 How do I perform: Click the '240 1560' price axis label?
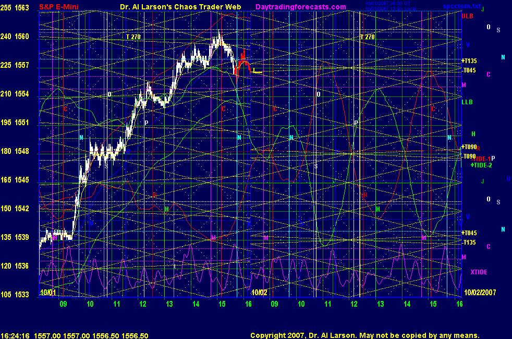pyautogui.click(x=15, y=37)
